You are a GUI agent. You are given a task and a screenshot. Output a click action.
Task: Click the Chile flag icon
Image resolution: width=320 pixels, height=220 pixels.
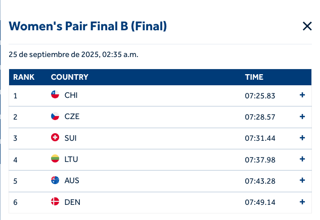click(56, 95)
